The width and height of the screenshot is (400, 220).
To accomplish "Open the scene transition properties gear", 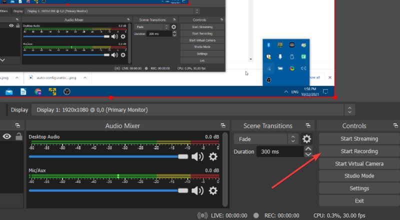I will click(307, 139).
